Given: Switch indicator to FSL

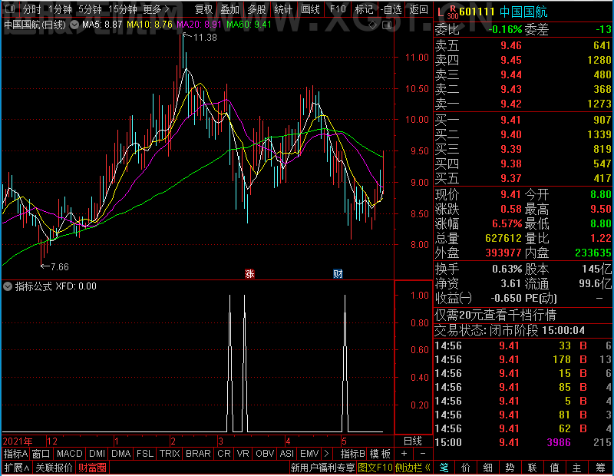Looking at the screenshot, I should 145,454.
